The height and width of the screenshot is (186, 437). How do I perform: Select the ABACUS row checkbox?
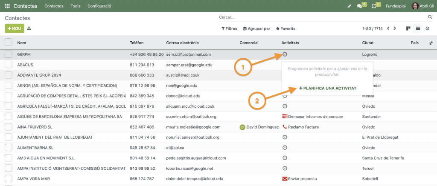pyautogui.click(x=9, y=65)
